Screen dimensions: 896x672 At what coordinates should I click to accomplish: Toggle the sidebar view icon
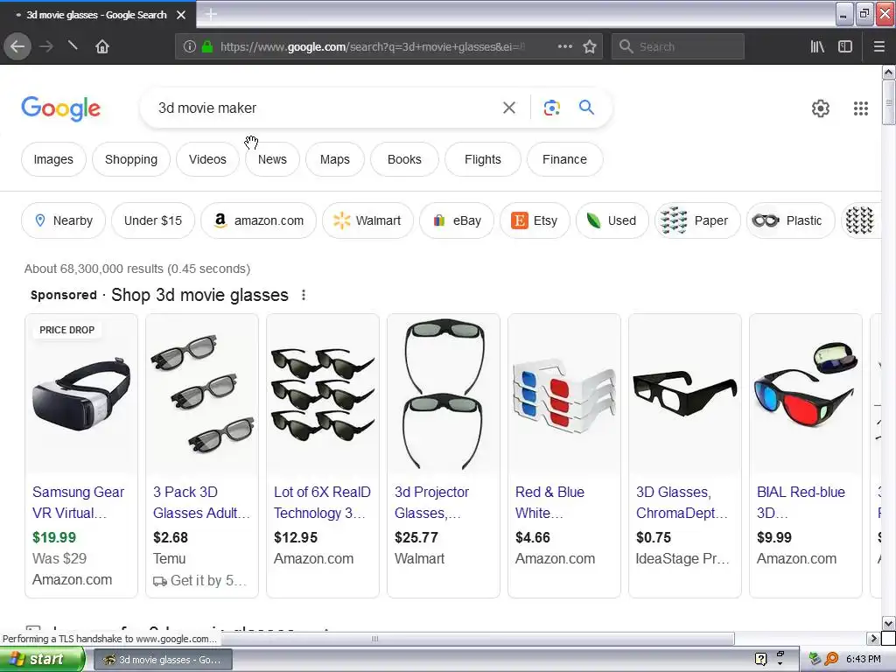[x=845, y=47]
